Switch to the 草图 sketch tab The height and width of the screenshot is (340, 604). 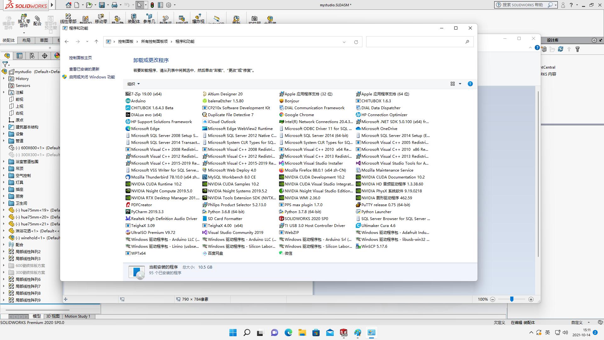[44, 40]
